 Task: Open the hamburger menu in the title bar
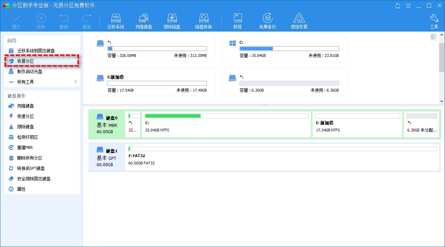tap(408, 6)
